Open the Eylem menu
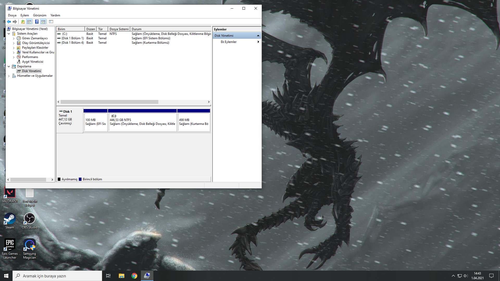The image size is (500, 281). click(25, 15)
